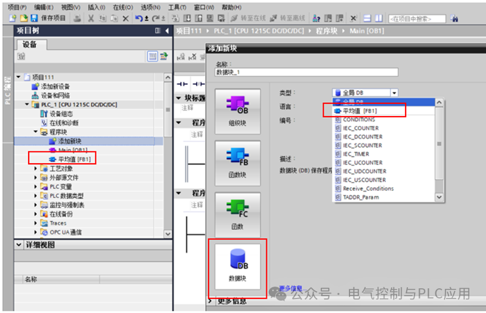Click the Undo arrow icon
Image resolution: width=486 pixels, height=313 pixels.
[x=139, y=19]
